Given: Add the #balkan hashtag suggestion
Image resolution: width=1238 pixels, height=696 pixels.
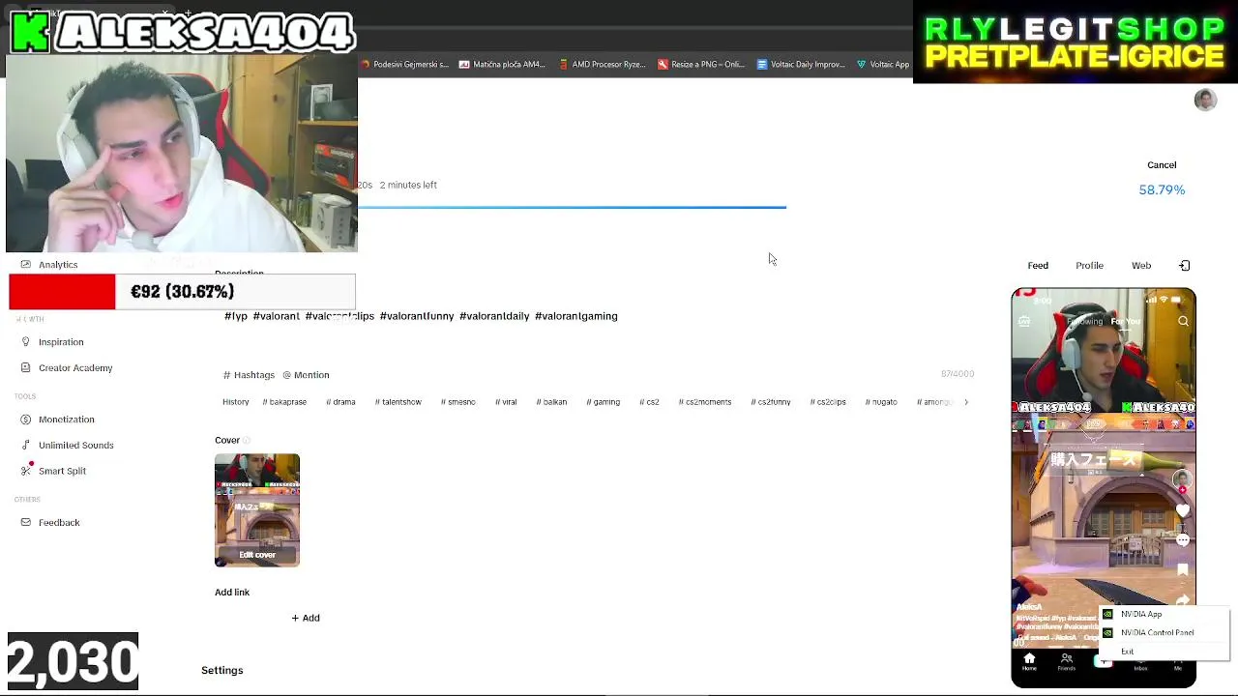Looking at the screenshot, I should tap(551, 402).
